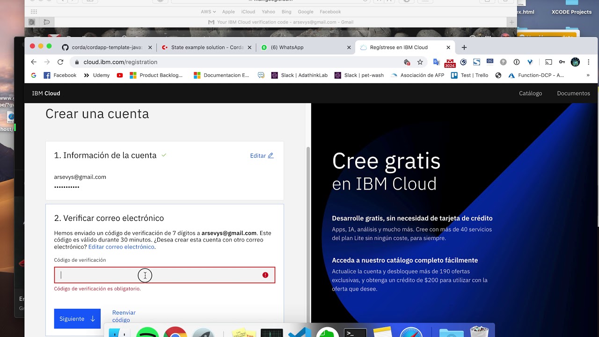Focus the Código de verificación input field
This screenshot has width=599, height=337.
coord(165,275)
